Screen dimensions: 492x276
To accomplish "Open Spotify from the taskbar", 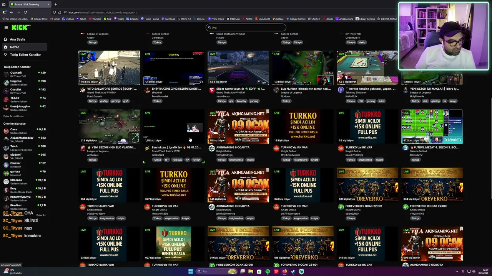I will (x=268, y=271).
